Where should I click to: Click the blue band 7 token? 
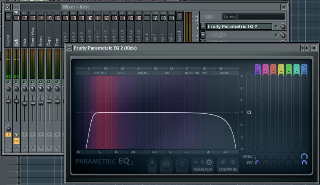tap(304, 69)
